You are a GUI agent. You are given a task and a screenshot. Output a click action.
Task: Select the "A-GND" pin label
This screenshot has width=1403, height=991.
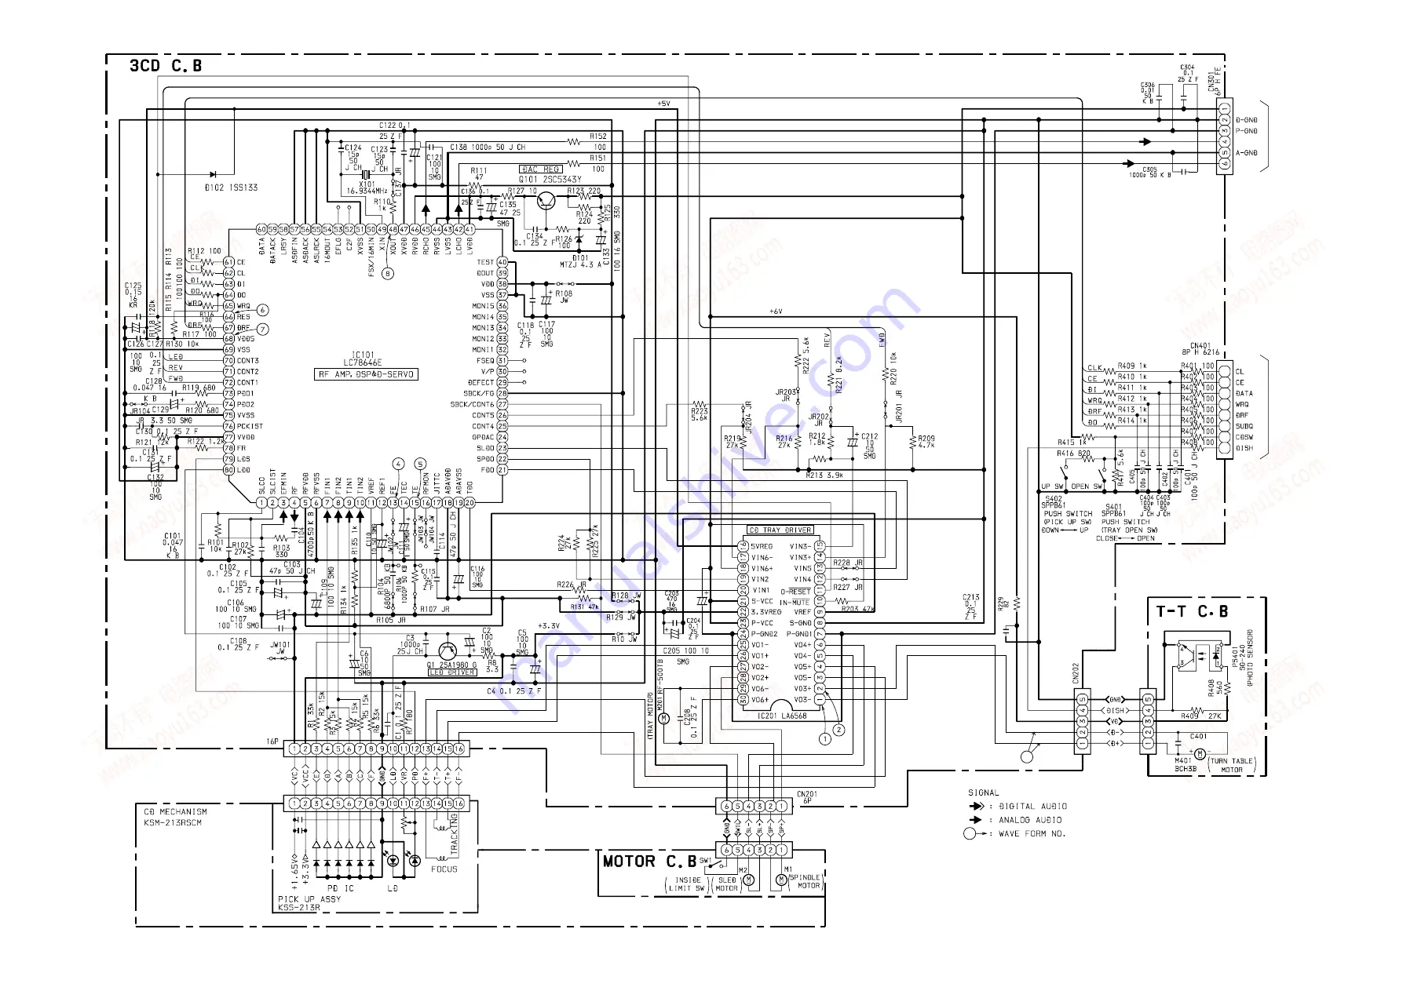point(1247,153)
